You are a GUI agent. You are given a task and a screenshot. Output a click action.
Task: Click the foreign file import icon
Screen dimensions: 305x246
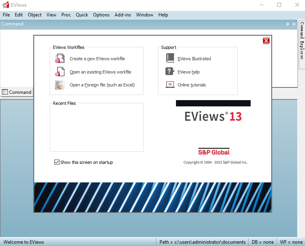point(59,85)
